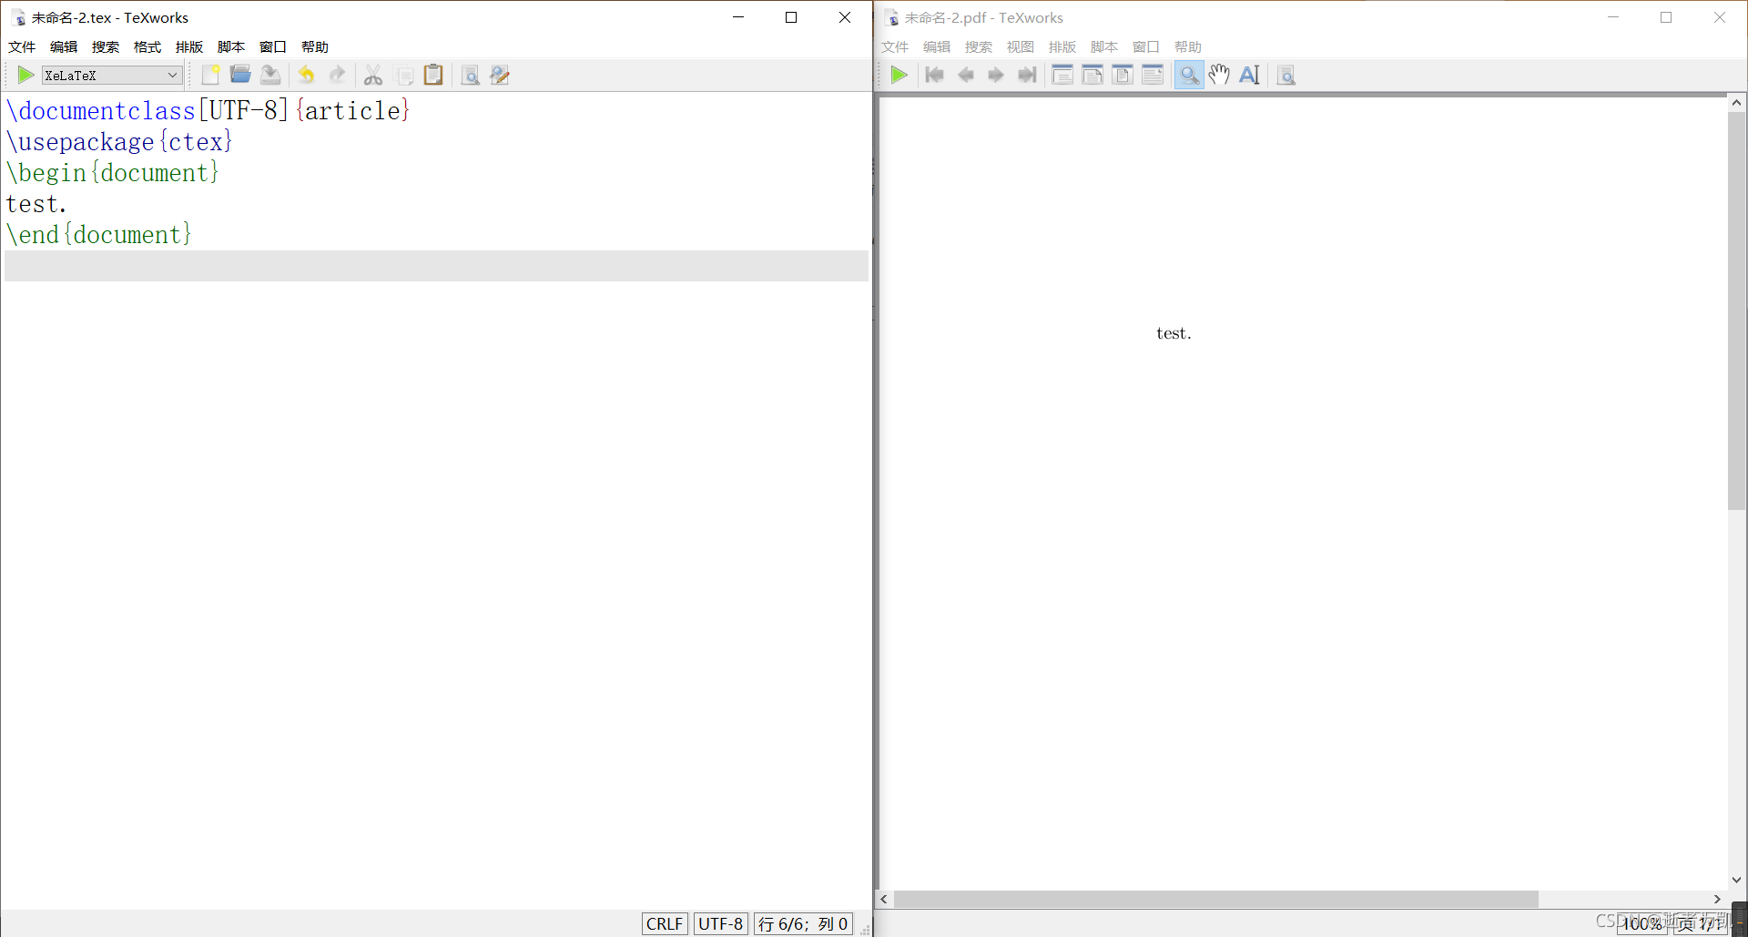Click 'test.' text in PDF preview
The width and height of the screenshot is (1748, 937).
pyautogui.click(x=1174, y=333)
